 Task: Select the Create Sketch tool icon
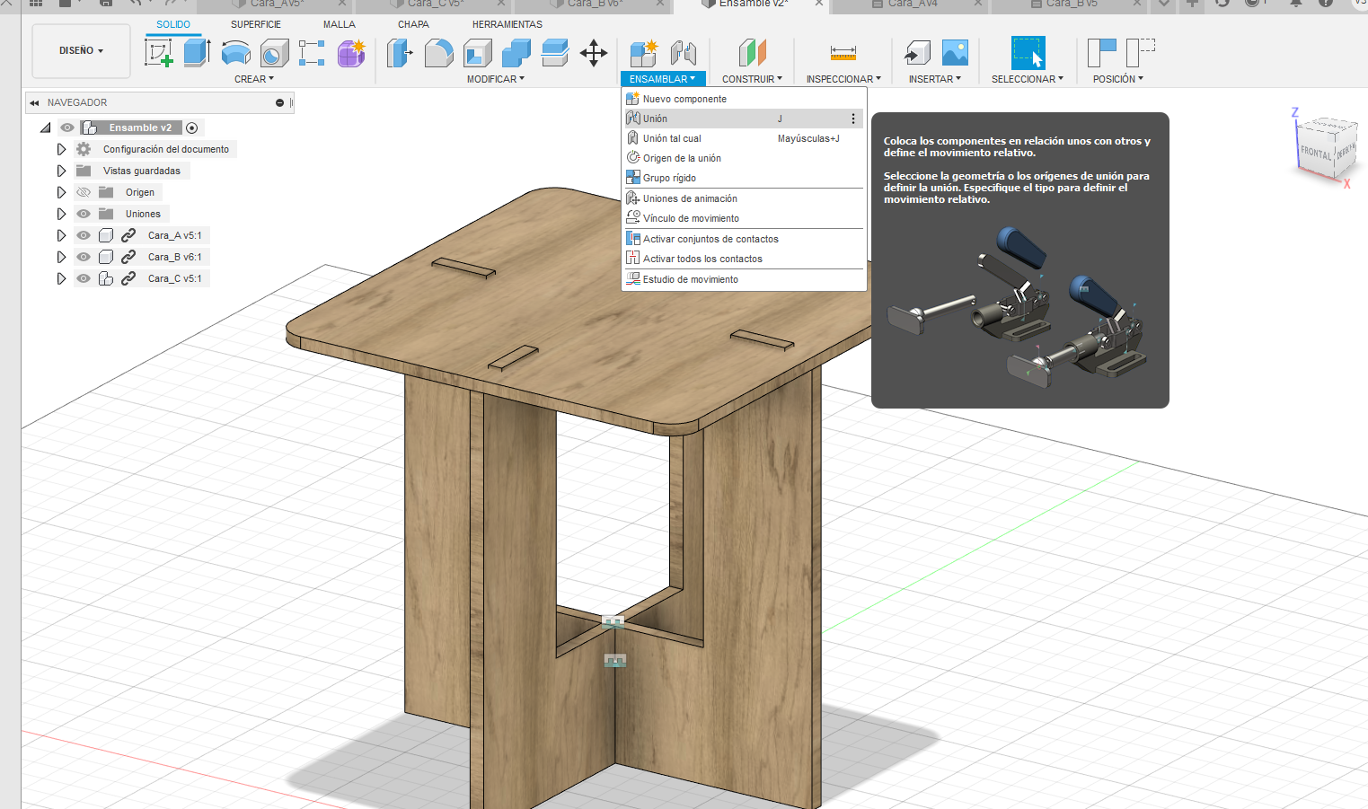(158, 53)
